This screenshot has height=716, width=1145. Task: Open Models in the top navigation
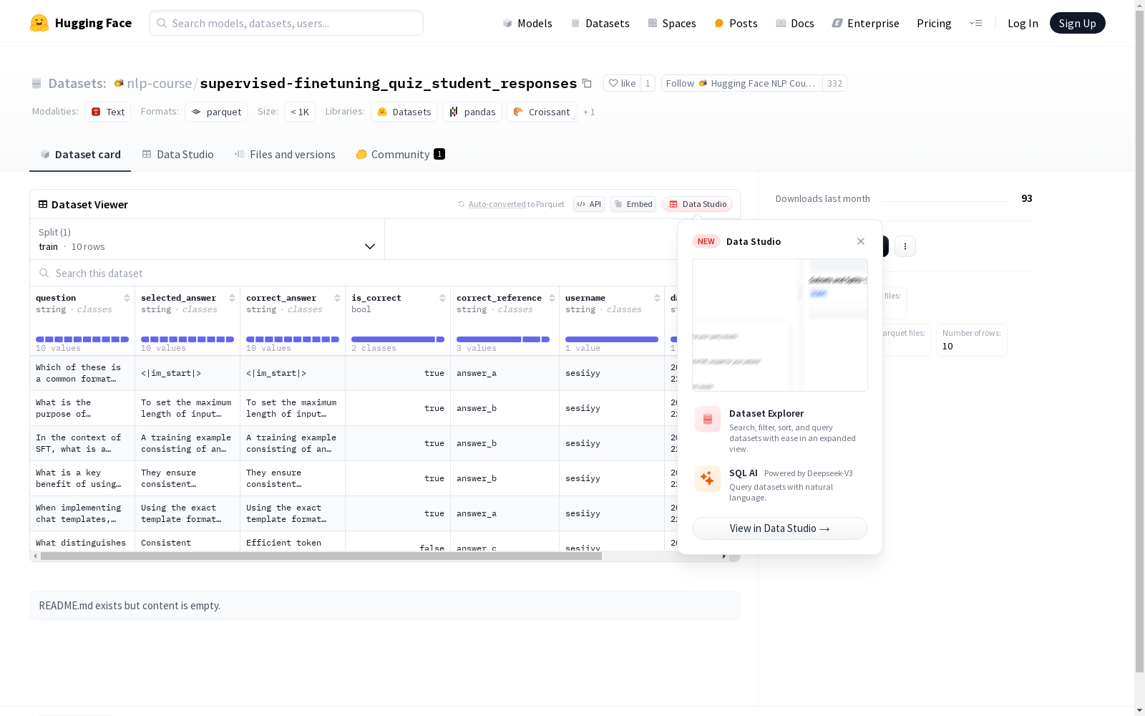(527, 23)
